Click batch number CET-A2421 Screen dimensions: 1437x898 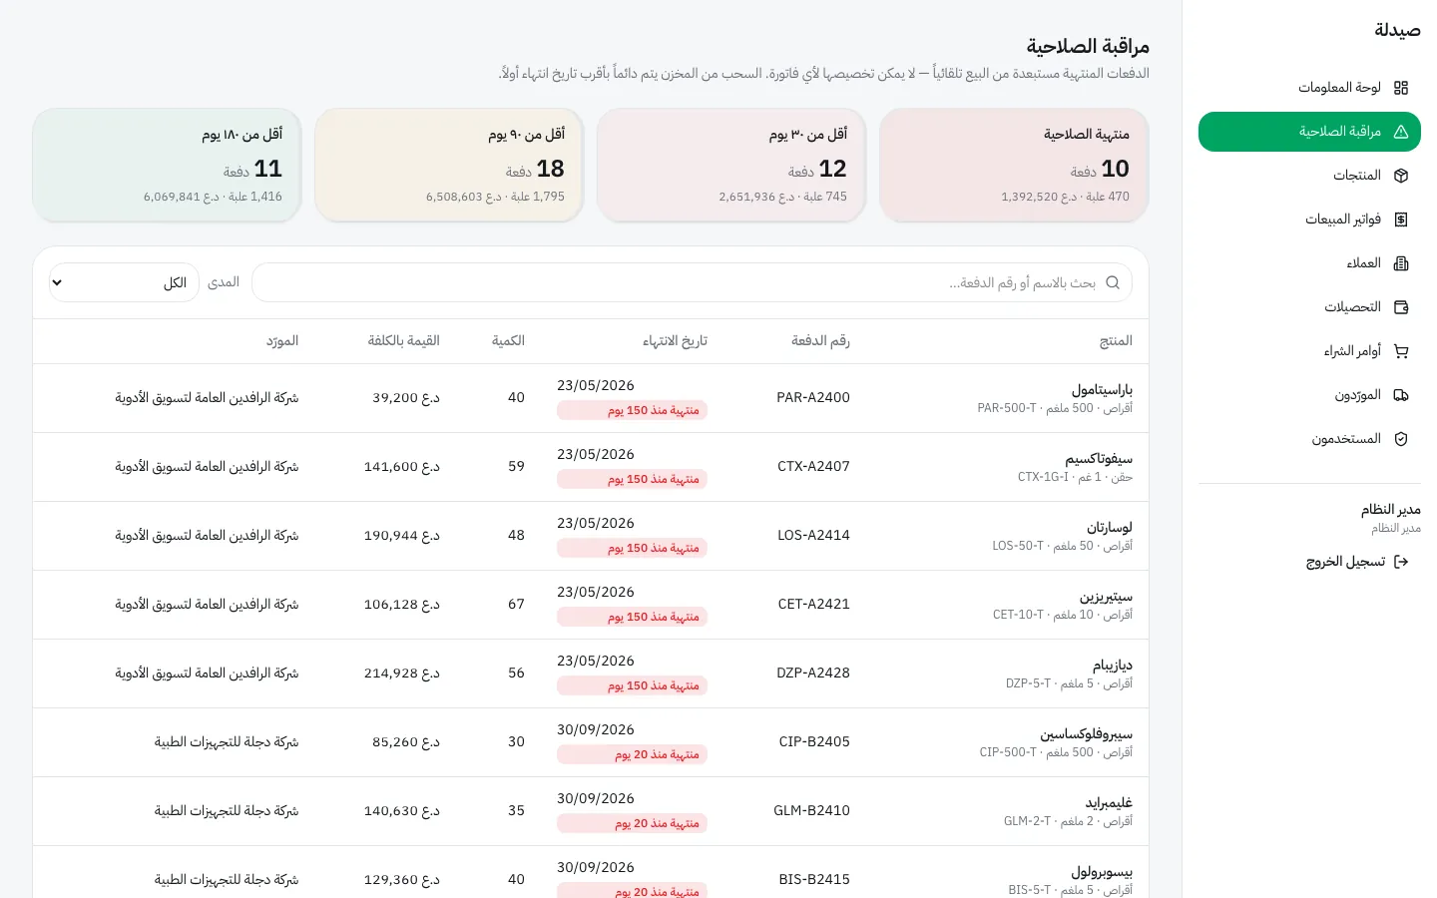(x=813, y=604)
